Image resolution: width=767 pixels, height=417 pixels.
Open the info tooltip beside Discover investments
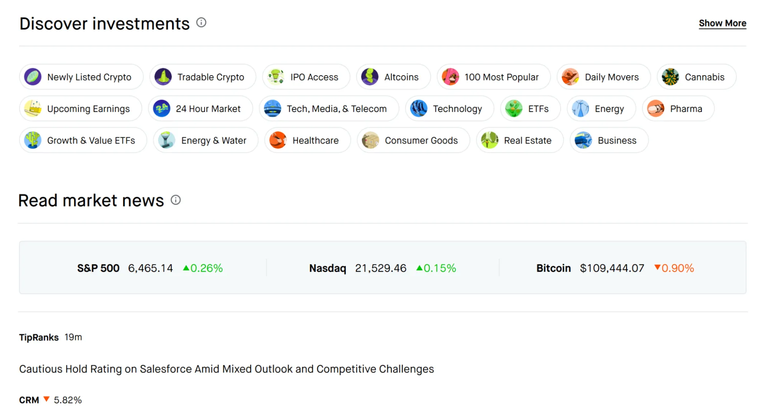201,23
